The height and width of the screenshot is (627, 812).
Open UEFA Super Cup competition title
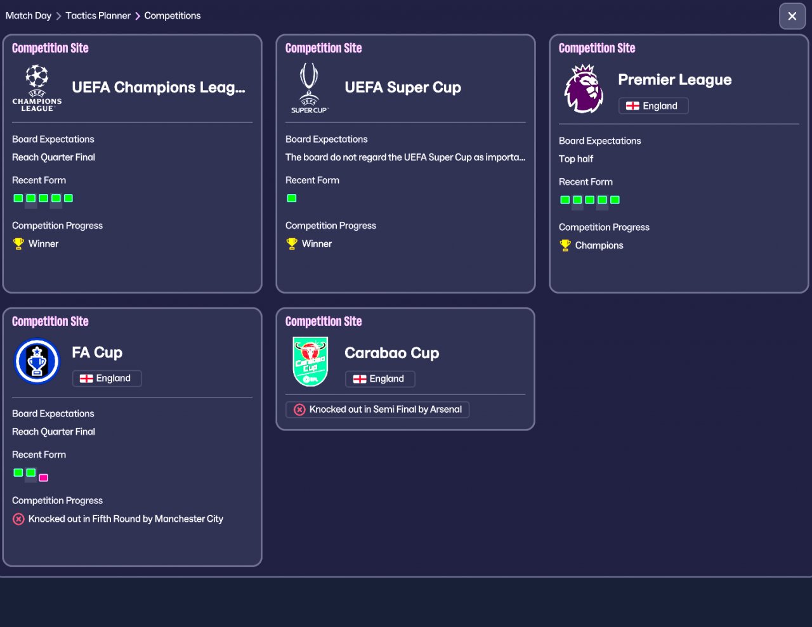pyautogui.click(x=403, y=87)
